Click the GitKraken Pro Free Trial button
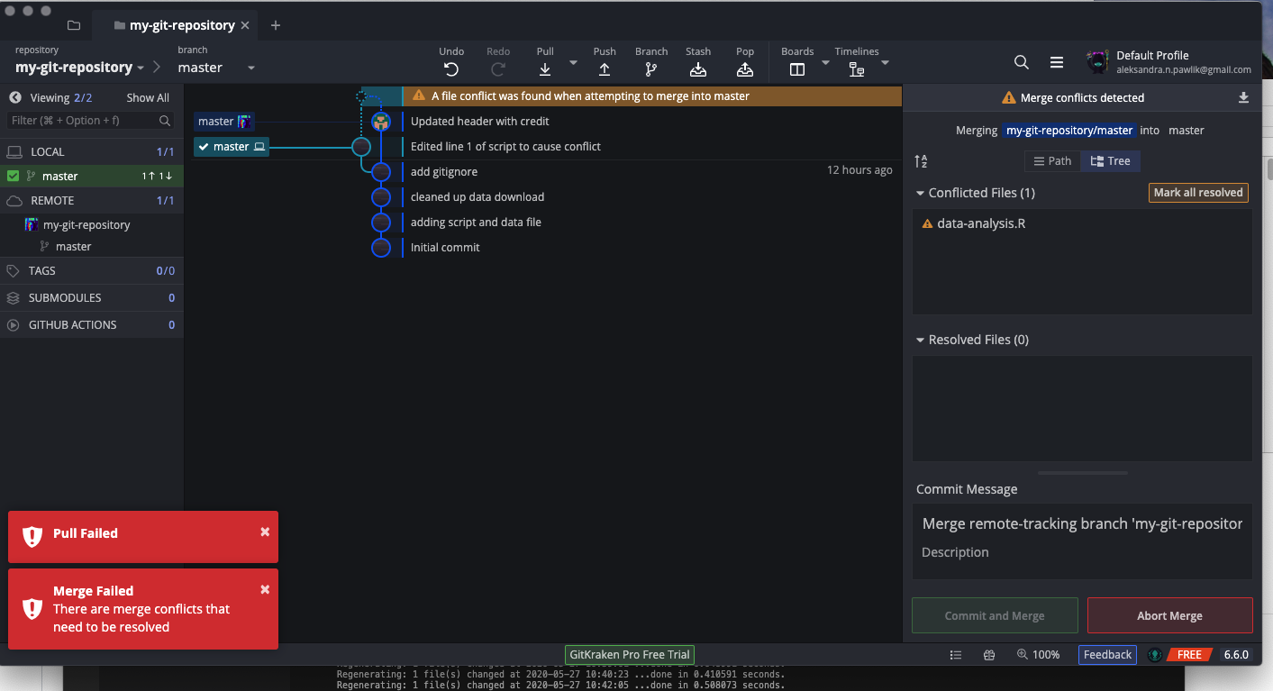The height and width of the screenshot is (691, 1273). coord(630,655)
